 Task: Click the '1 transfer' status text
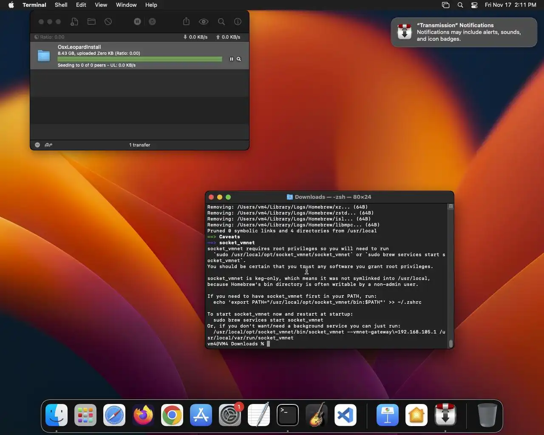(140, 145)
